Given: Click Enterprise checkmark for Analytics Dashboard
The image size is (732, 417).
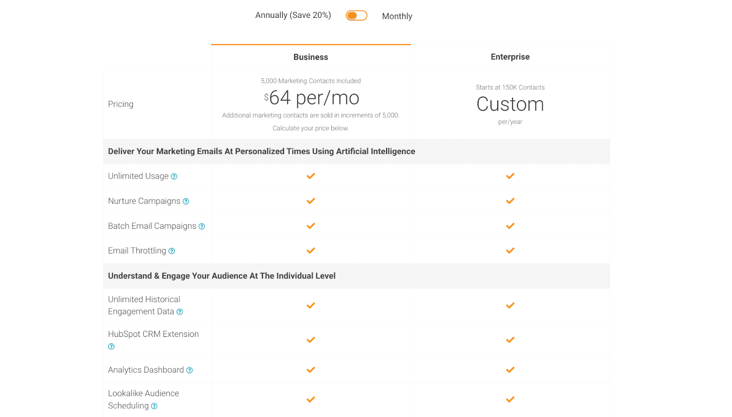Looking at the screenshot, I should coord(510,370).
